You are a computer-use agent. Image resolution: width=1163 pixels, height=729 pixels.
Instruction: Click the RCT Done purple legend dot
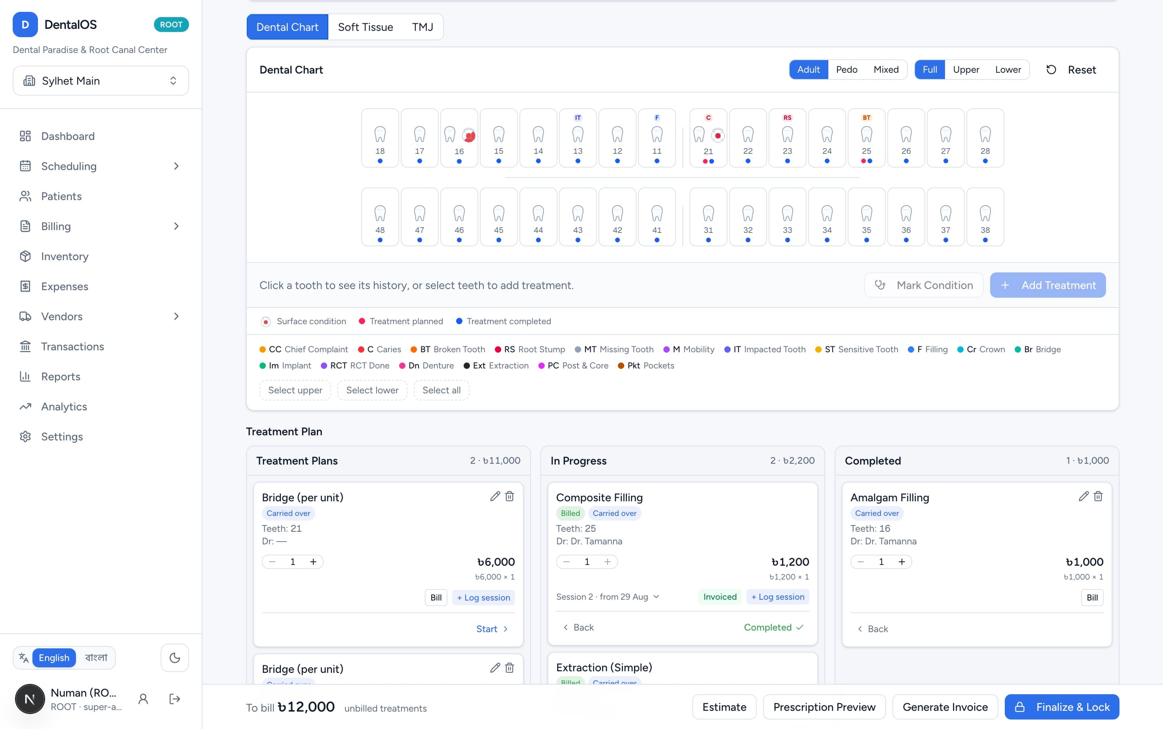point(324,365)
